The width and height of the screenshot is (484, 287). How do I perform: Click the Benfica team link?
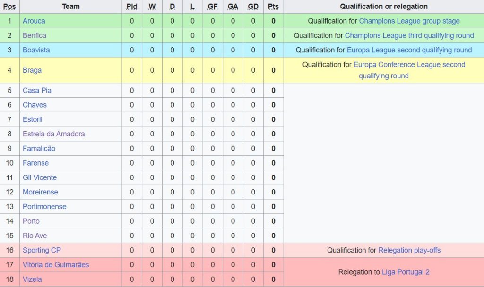click(35, 35)
